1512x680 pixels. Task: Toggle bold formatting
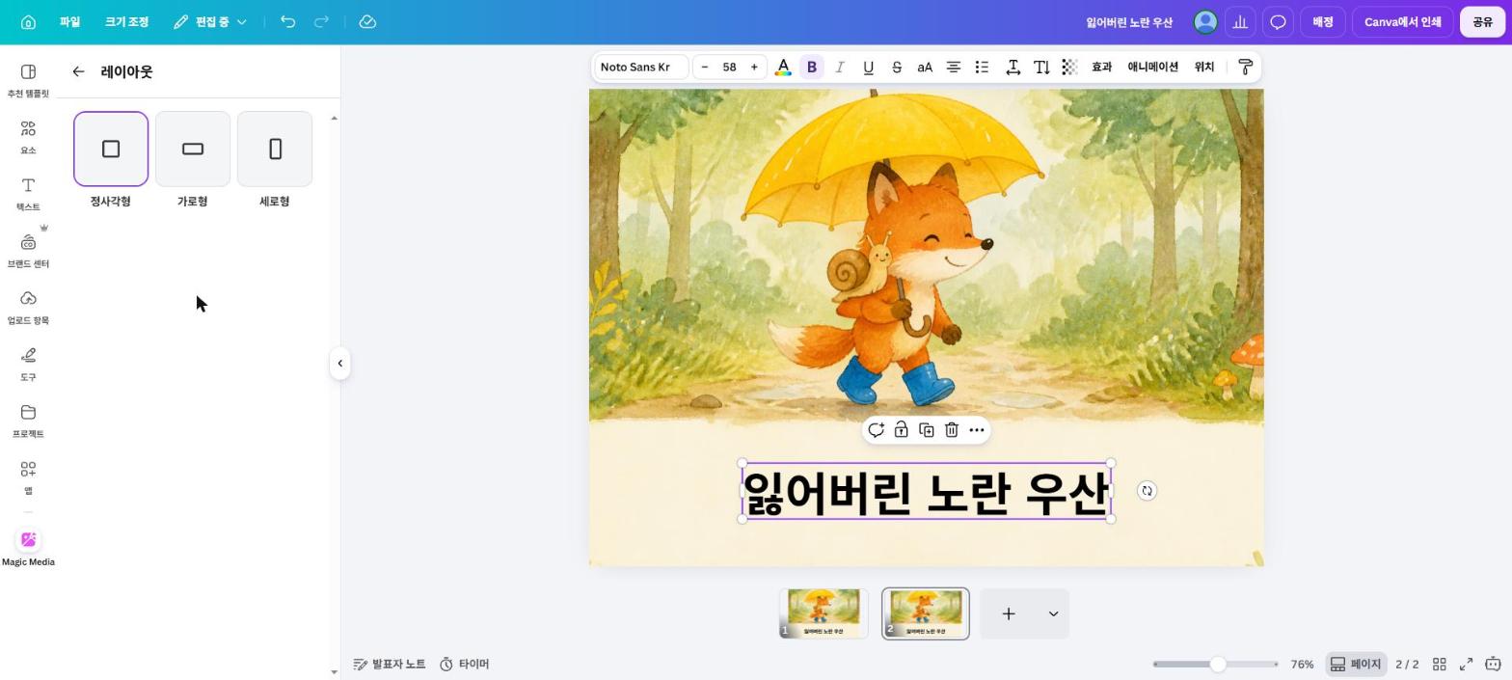point(812,67)
